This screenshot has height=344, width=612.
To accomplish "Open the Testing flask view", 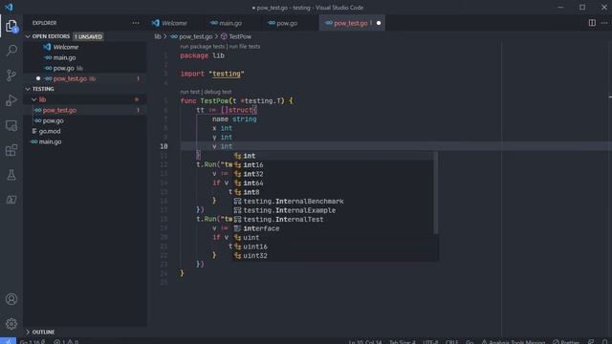I will coord(11,175).
